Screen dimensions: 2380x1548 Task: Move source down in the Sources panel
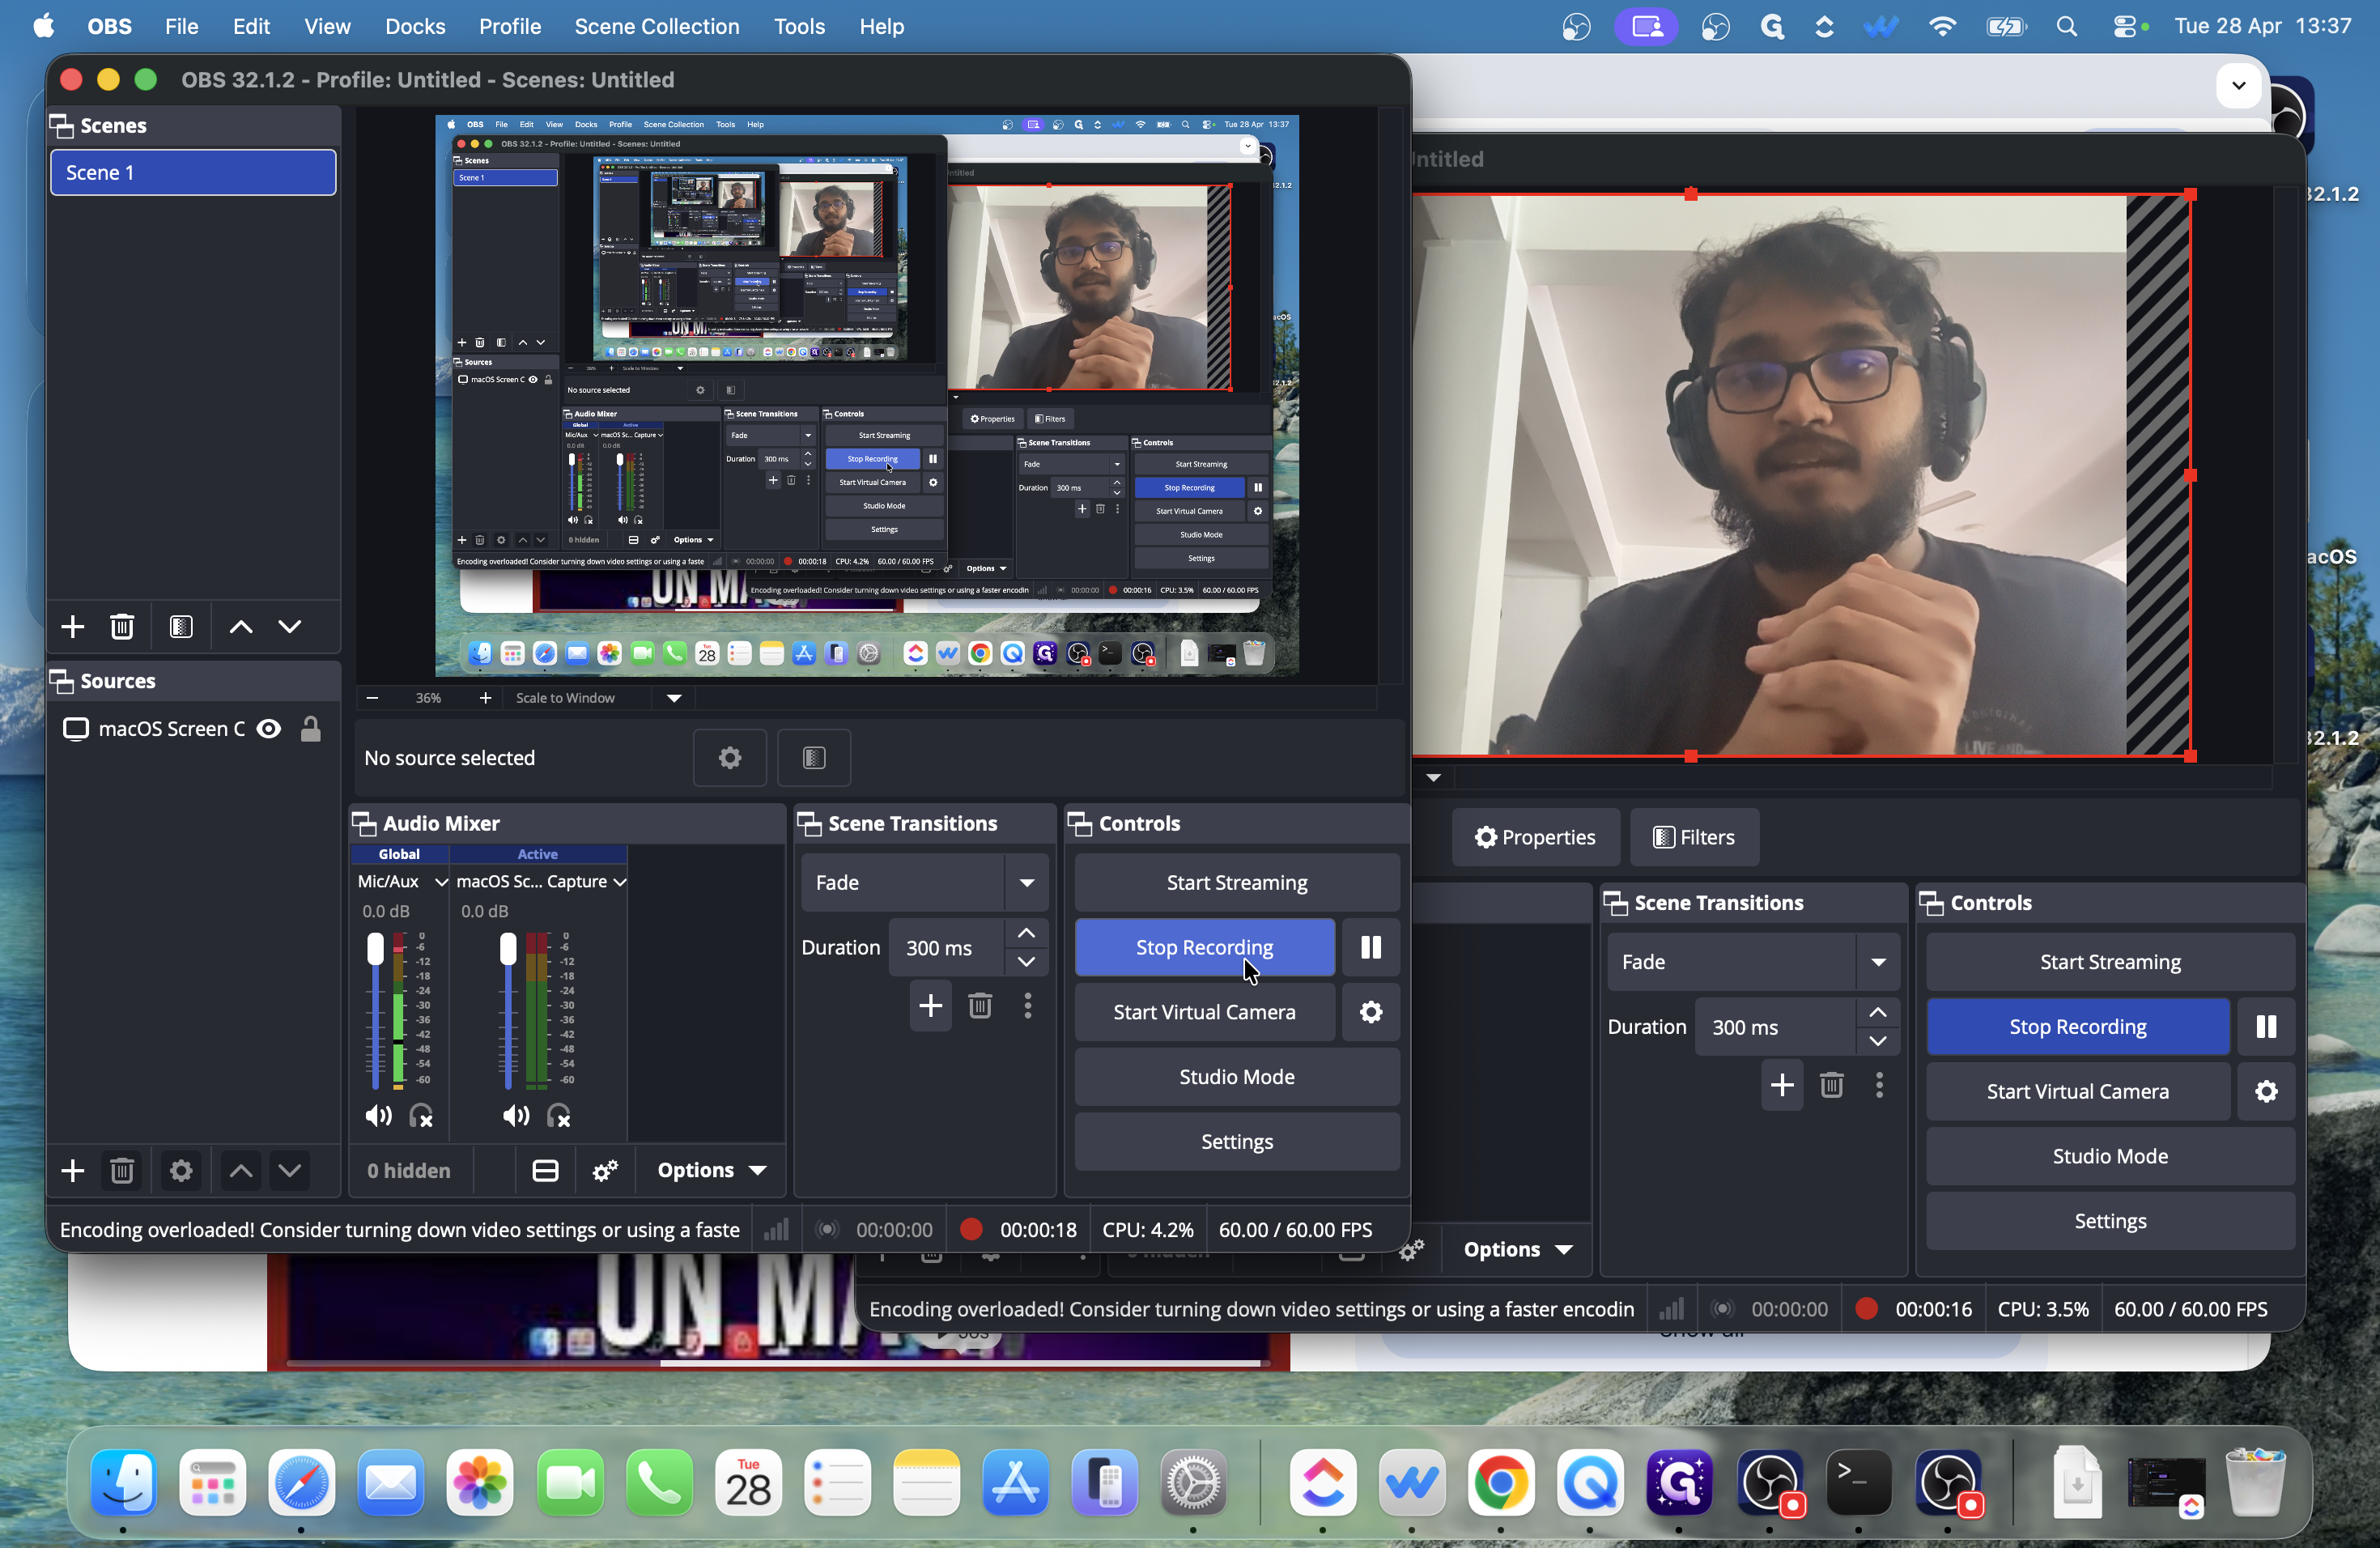[290, 1171]
